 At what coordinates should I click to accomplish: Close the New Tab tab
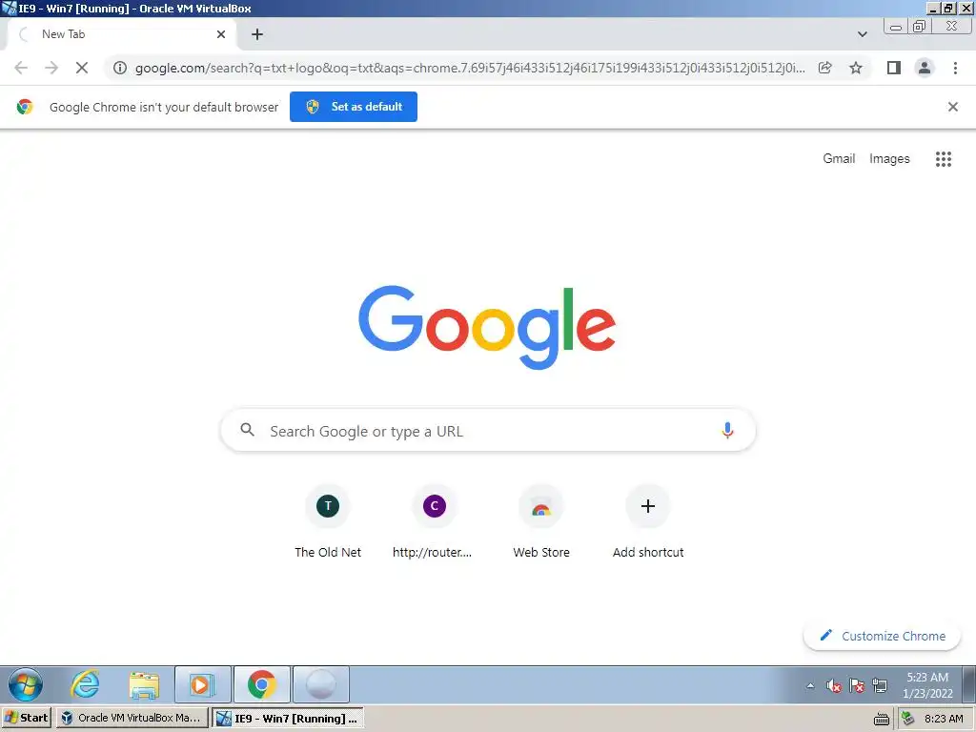coord(221,34)
